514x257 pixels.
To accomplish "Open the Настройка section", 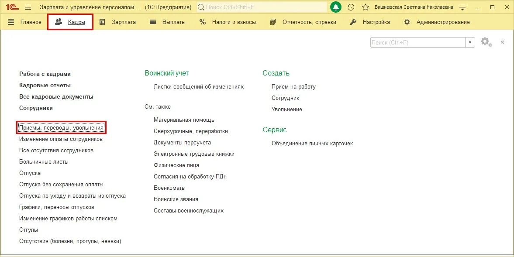I will tap(376, 22).
